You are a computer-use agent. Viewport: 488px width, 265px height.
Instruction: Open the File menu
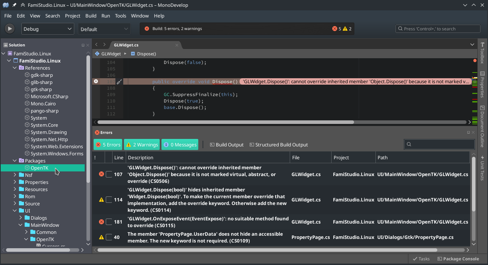(8, 16)
